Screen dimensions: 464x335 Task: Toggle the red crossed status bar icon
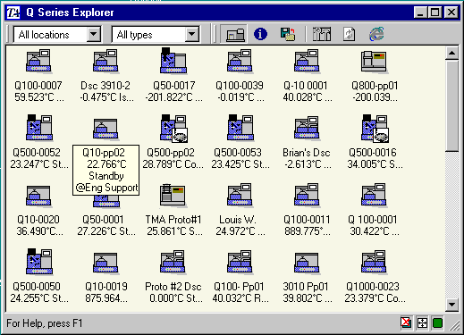pos(406,322)
